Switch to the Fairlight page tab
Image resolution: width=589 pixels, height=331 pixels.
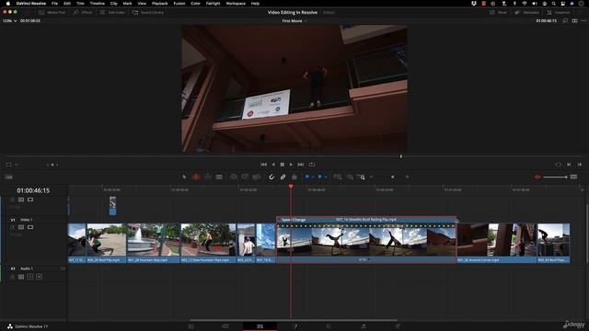(x=364, y=326)
